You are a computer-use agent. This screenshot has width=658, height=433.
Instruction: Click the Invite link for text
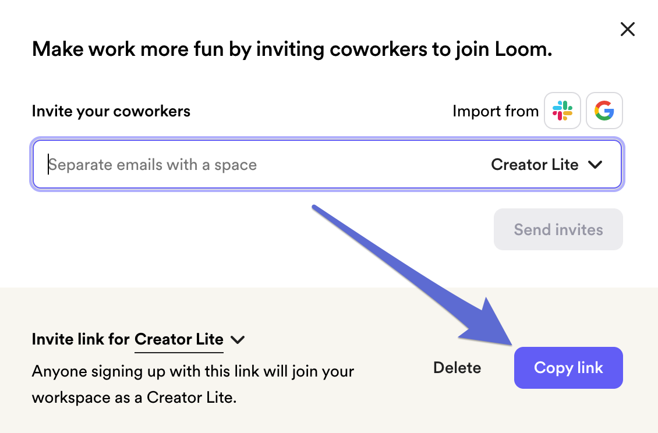pos(80,339)
